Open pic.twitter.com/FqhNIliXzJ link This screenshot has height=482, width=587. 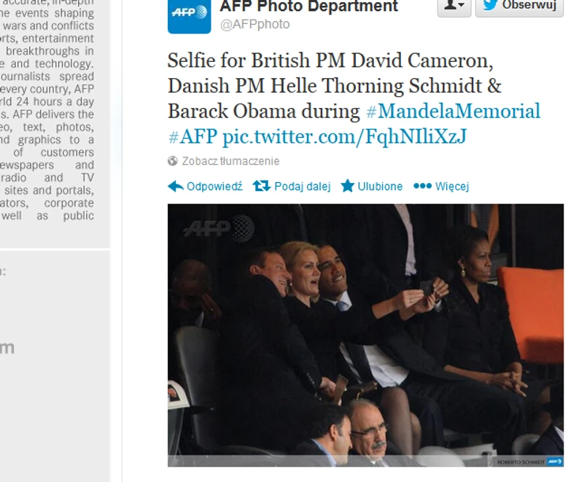pyautogui.click(x=344, y=136)
